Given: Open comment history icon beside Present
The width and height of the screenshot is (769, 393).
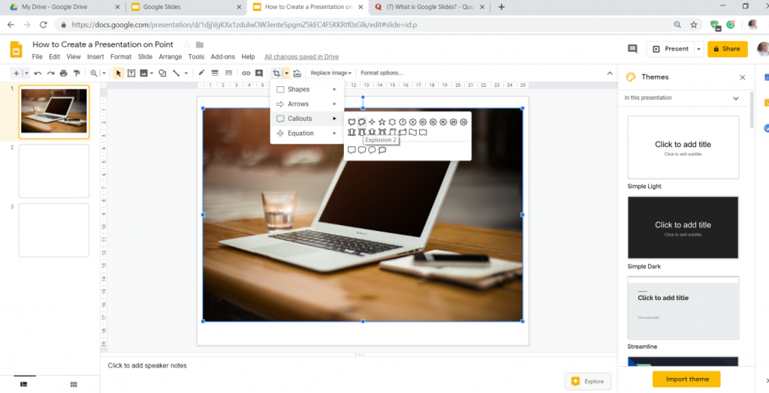Looking at the screenshot, I should (632, 49).
